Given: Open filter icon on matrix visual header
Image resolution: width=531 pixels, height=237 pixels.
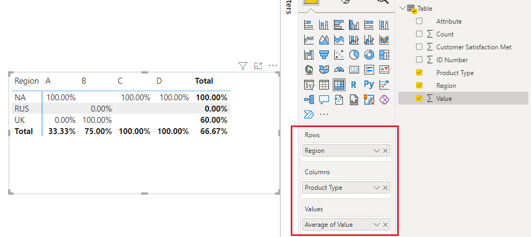Looking at the screenshot, I should [242, 66].
